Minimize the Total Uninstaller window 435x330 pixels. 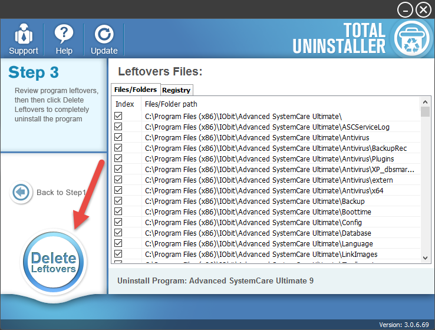405,10
